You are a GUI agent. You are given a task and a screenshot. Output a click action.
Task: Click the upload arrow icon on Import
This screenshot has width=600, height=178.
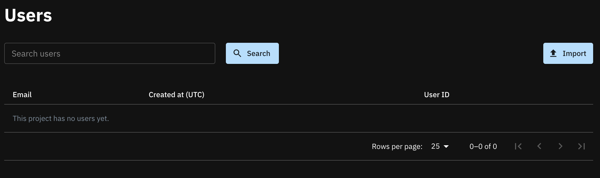(x=553, y=53)
